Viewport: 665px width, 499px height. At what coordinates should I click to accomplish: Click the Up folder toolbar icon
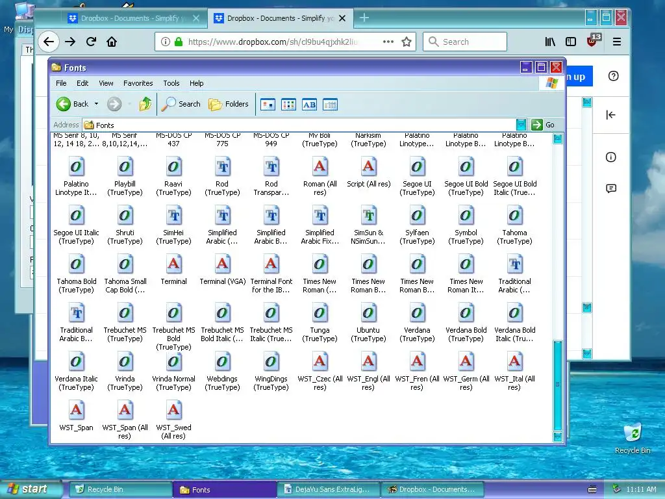coord(145,104)
